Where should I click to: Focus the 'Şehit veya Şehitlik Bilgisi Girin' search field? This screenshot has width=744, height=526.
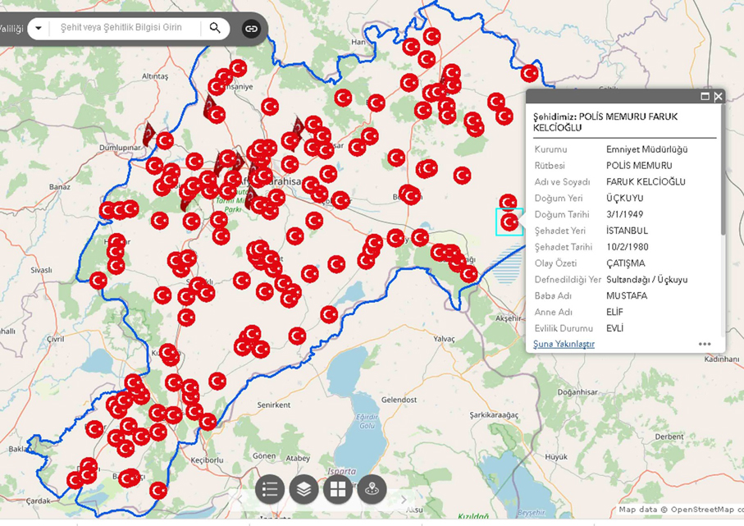click(x=125, y=28)
